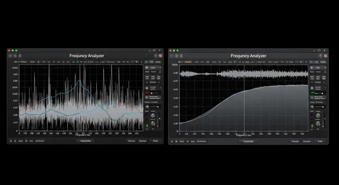Select the first toolbar item in left analyzer's toolbar

(x=16, y=62)
